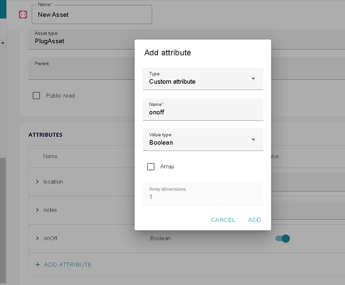Click the Name column header in attributes

pyautogui.click(x=50, y=156)
